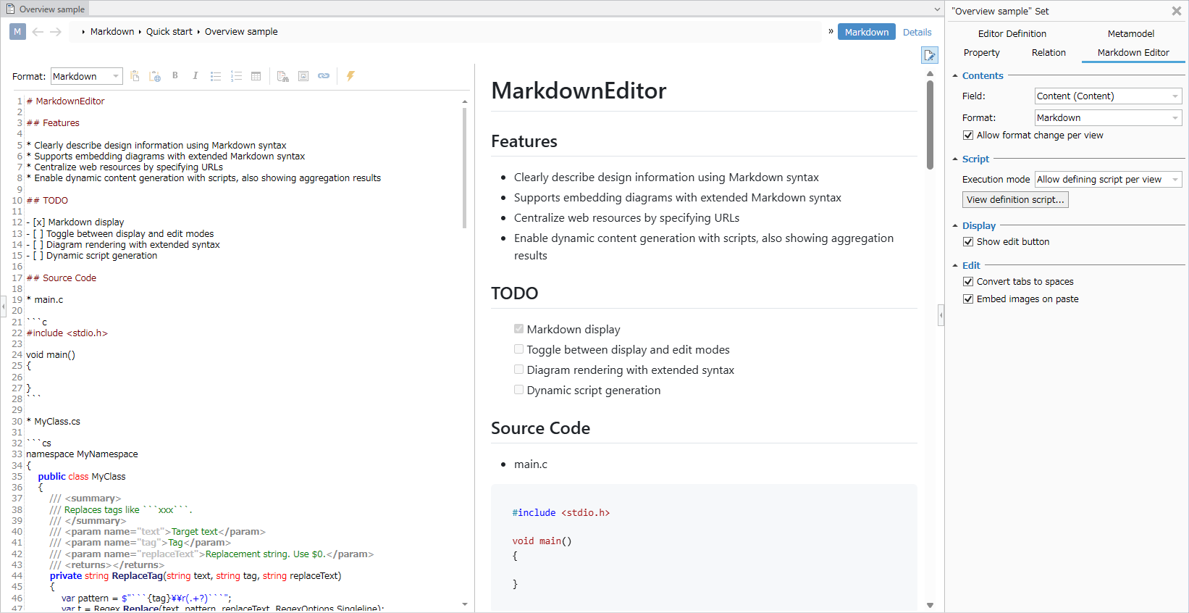Viewport: 1189px width, 613px height.
Task: Click the insert image icon
Action: pos(303,76)
